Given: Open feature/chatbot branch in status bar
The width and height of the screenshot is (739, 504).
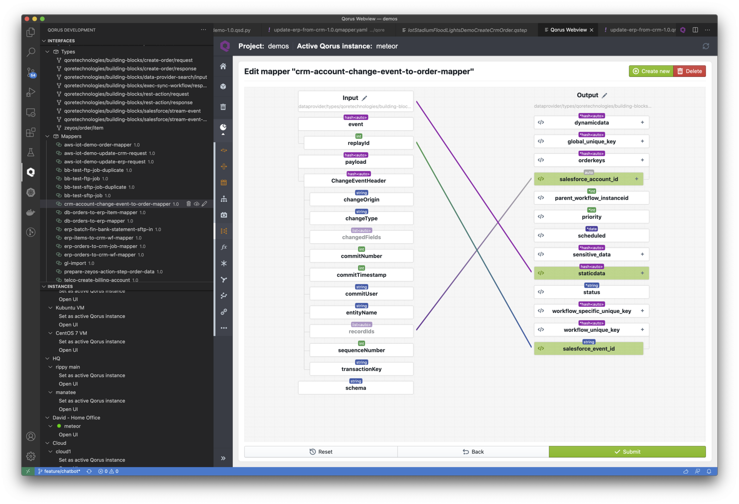Looking at the screenshot, I should click(59, 471).
